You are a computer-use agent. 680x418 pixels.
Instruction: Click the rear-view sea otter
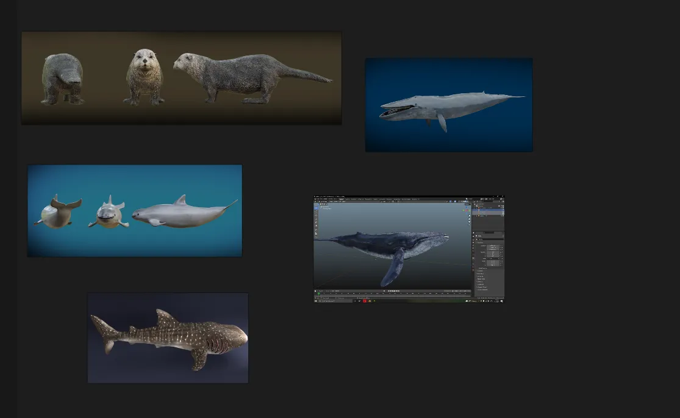62,79
